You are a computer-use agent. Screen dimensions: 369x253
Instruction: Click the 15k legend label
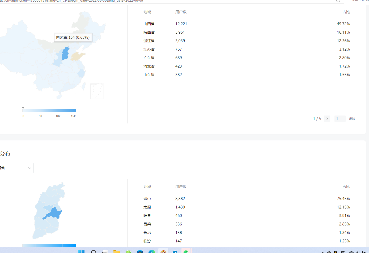(73, 116)
